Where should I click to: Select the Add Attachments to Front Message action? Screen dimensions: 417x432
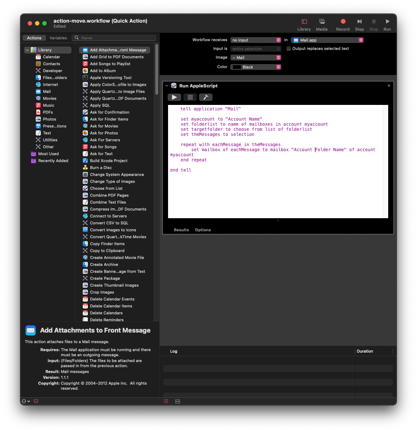pos(115,50)
